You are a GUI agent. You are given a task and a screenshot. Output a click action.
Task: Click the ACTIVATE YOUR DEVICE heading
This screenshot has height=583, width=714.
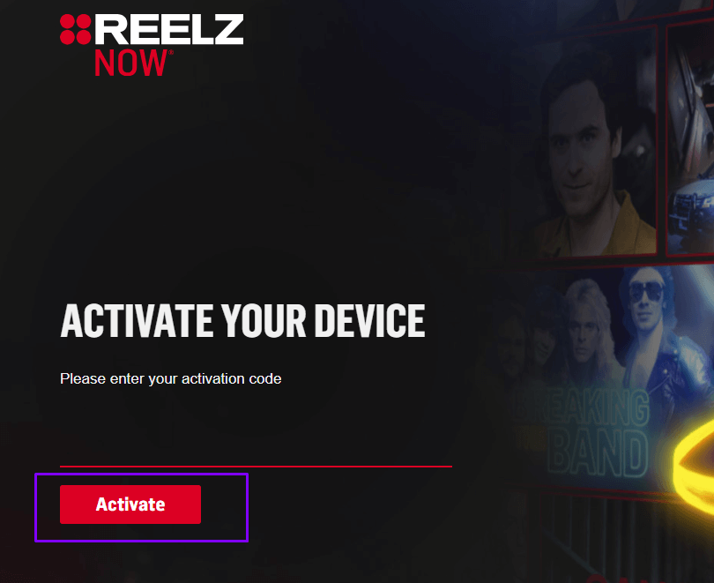coord(242,321)
